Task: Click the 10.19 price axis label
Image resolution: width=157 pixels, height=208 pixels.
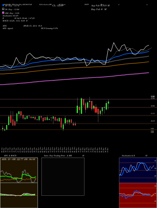Action: pyautogui.click(x=153, y=121)
